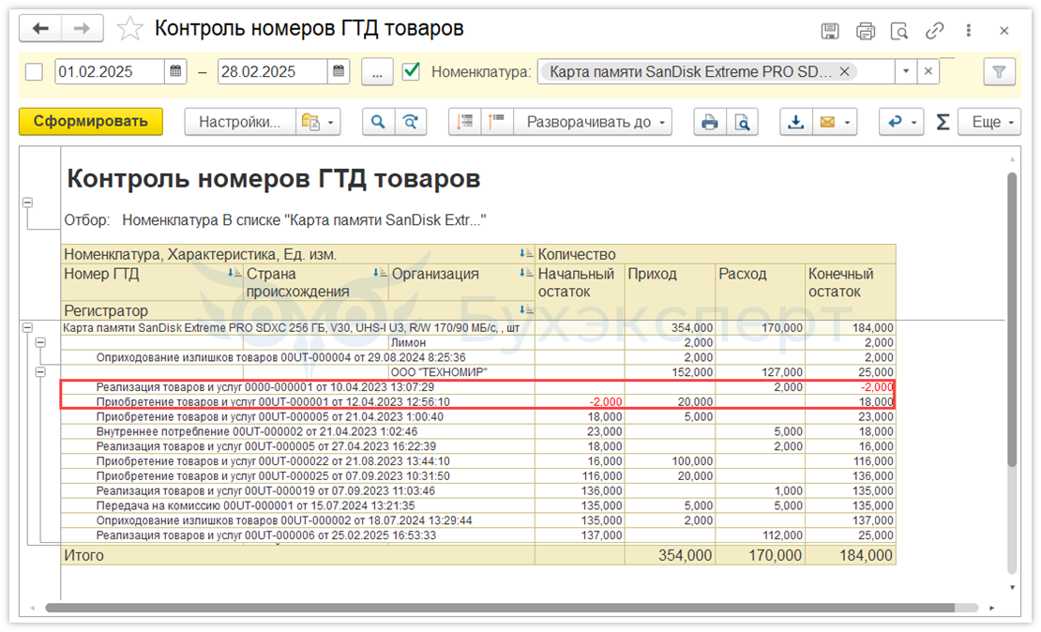Open the Настройки... button
1041x632 pixels.
pyautogui.click(x=239, y=122)
